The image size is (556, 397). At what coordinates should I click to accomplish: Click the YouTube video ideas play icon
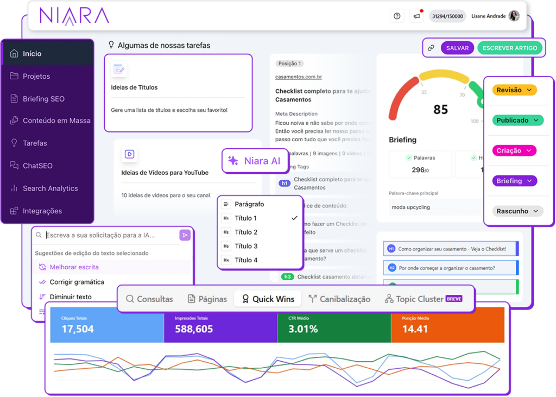[129, 154]
